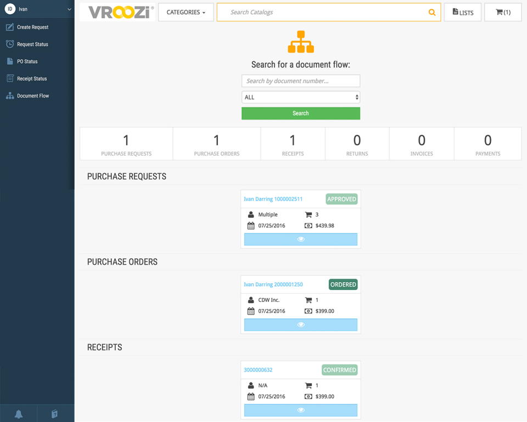The height and width of the screenshot is (422, 527).
Task: Select the PURCHASE ORDERS summary tab
Action: [x=216, y=144]
